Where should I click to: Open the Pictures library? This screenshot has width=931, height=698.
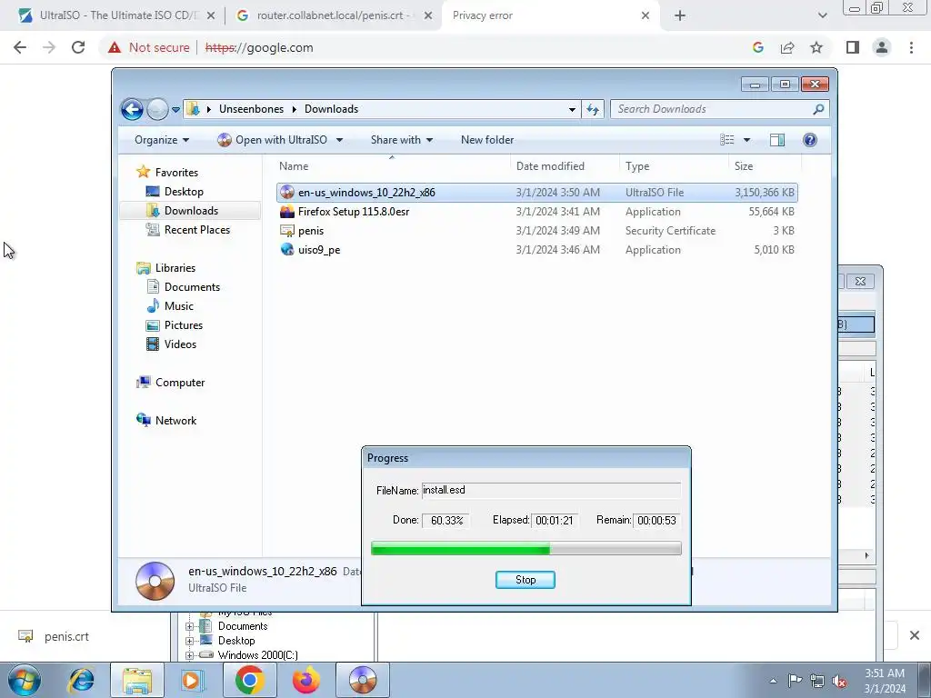coord(175,324)
